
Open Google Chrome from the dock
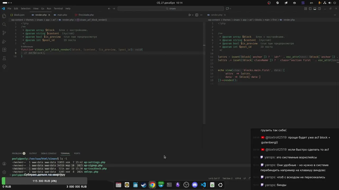coord(152,185)
